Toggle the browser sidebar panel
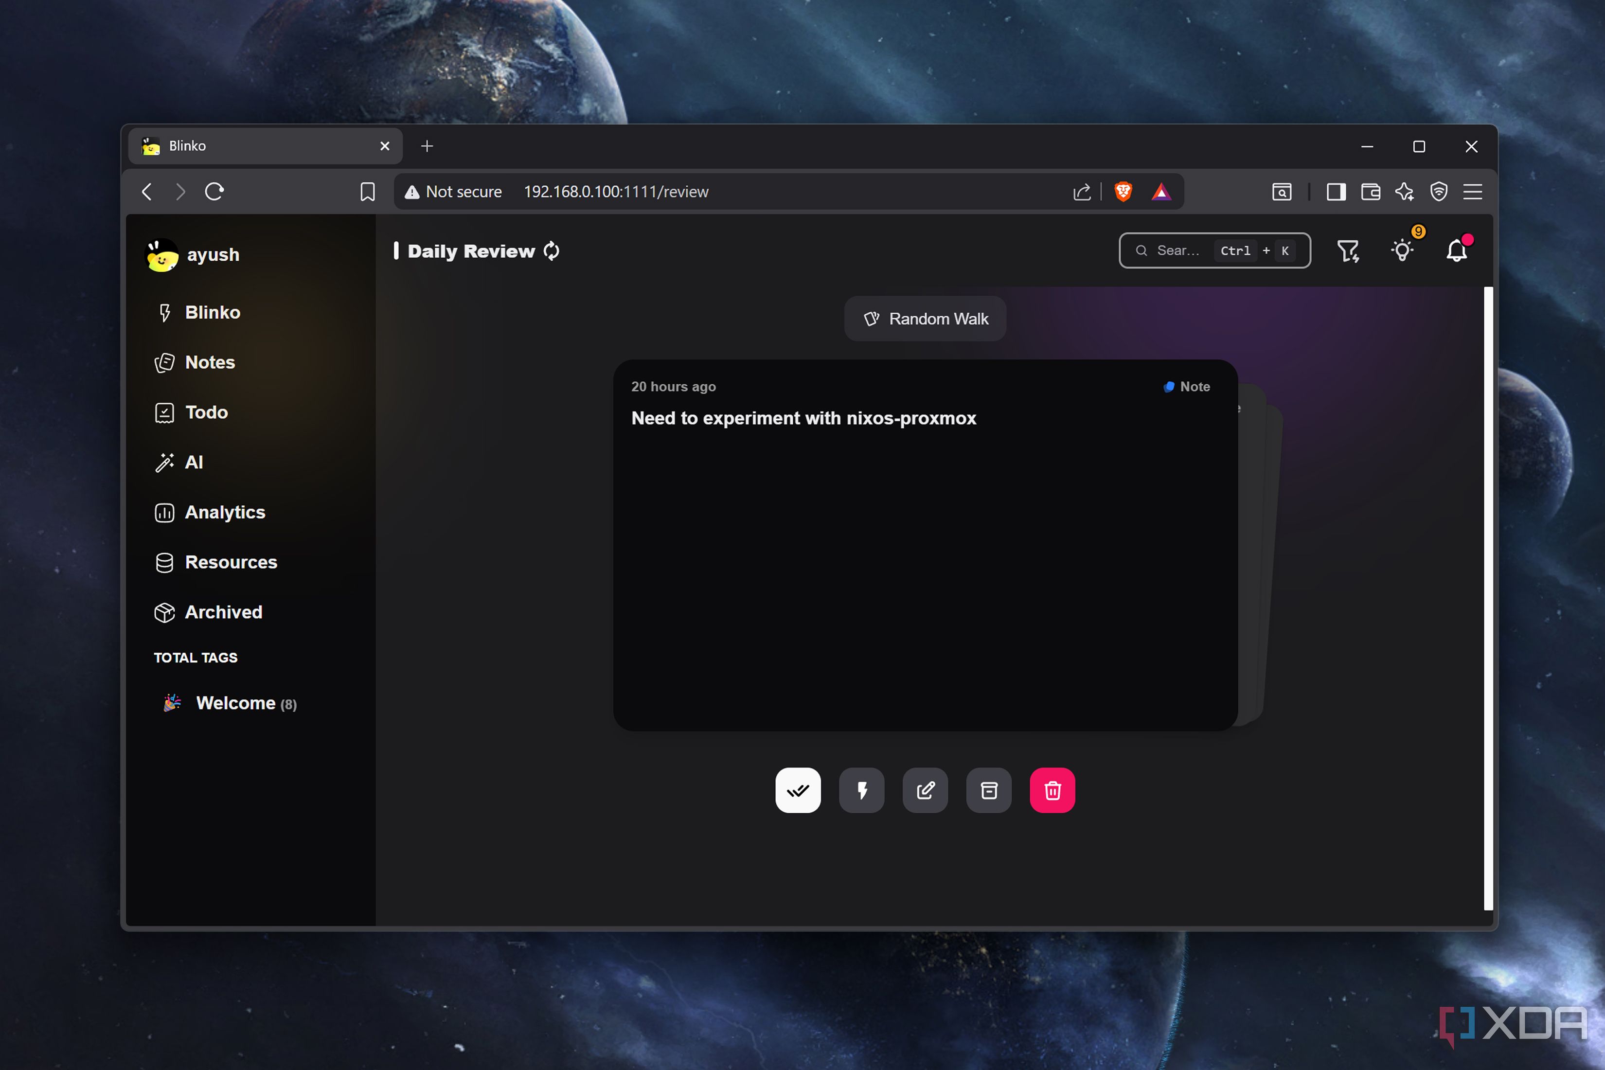Viewport: 1605px width, 1070px height. 1336,192
